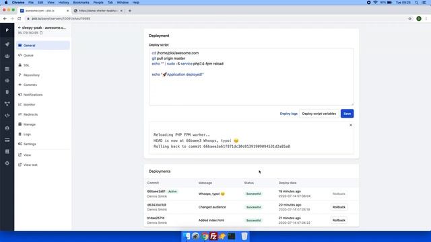Open the users/team icon in dark sidebar

coord(7,56)
